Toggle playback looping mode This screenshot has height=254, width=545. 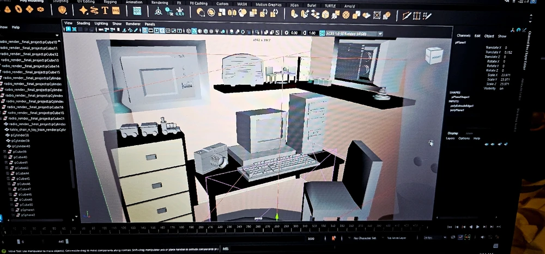[x=453, y=237]
